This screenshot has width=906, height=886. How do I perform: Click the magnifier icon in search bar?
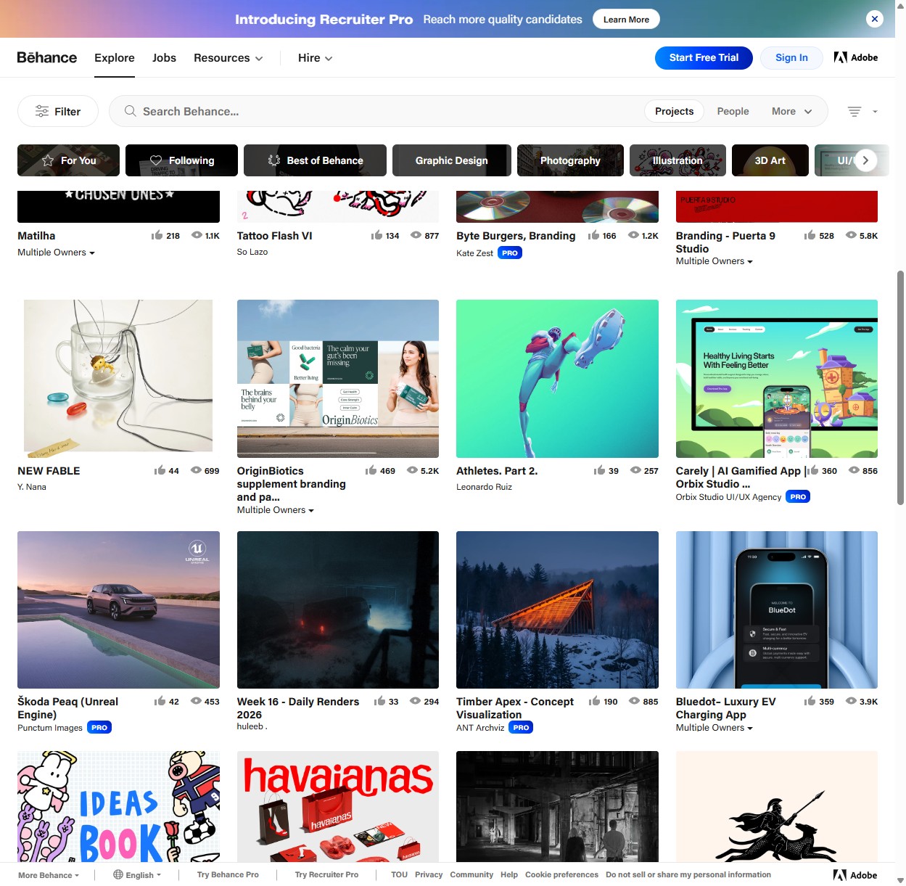point(131,111)
